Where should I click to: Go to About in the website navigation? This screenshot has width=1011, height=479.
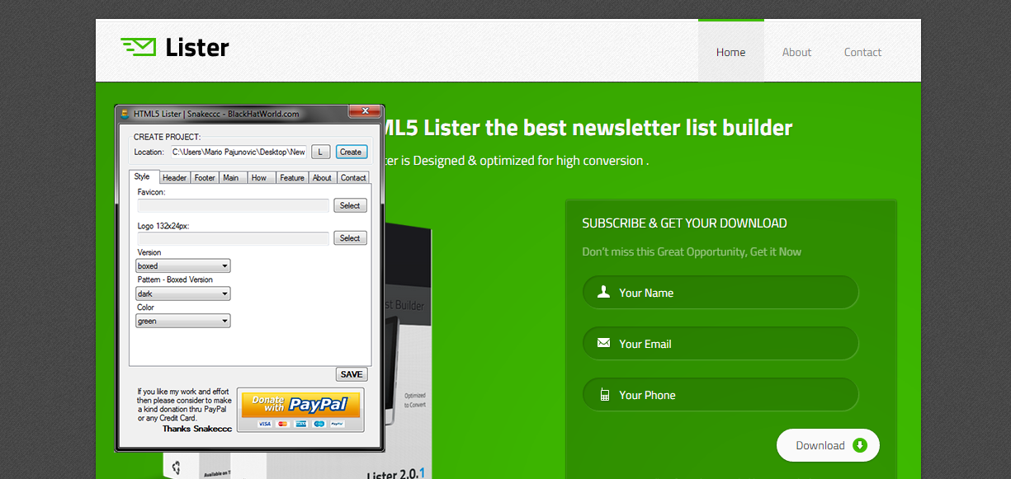tap(797, 52)
